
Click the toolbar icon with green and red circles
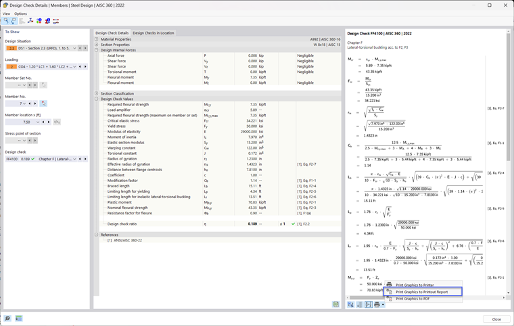[39, 21]
